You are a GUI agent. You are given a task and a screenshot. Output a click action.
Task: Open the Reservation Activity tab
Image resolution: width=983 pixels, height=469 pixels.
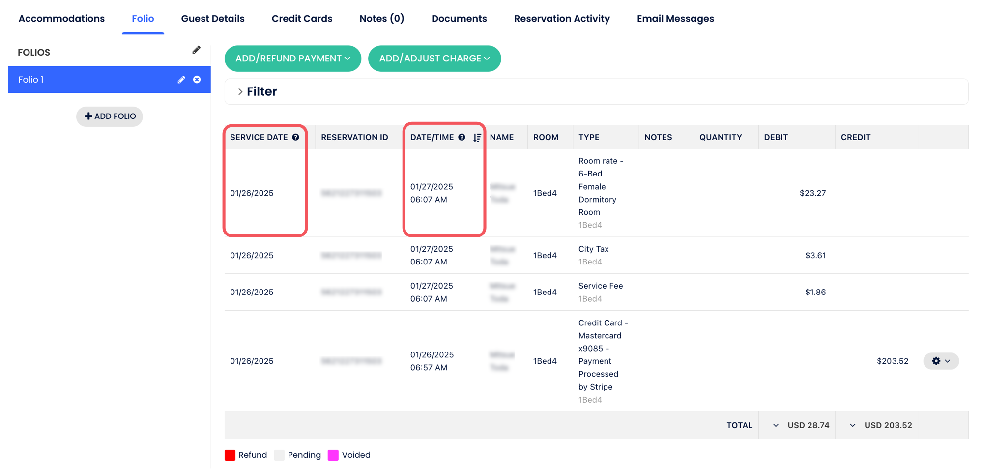(561, 19)
